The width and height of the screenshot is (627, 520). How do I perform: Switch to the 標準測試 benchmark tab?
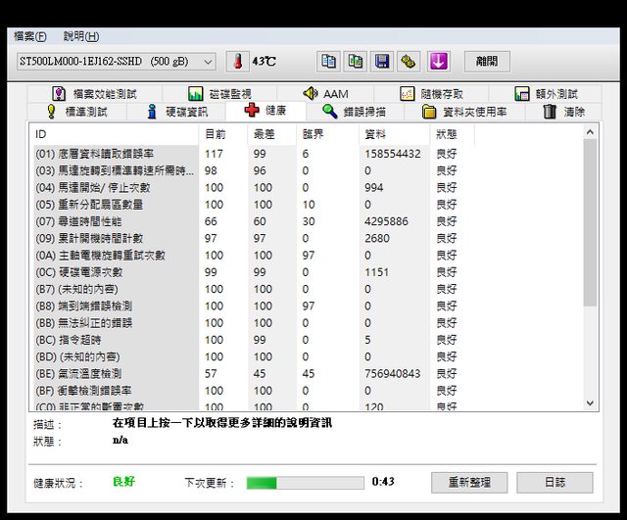point(77,112)
